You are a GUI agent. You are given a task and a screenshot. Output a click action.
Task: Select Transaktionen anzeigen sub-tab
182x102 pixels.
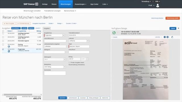click(52, 11)
